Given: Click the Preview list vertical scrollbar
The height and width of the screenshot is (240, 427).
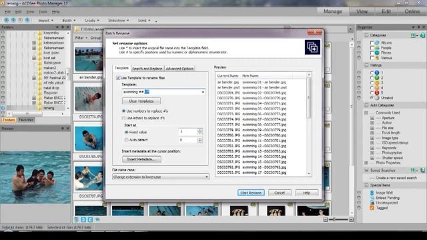Looking at the screenshot, I should 309,124.
